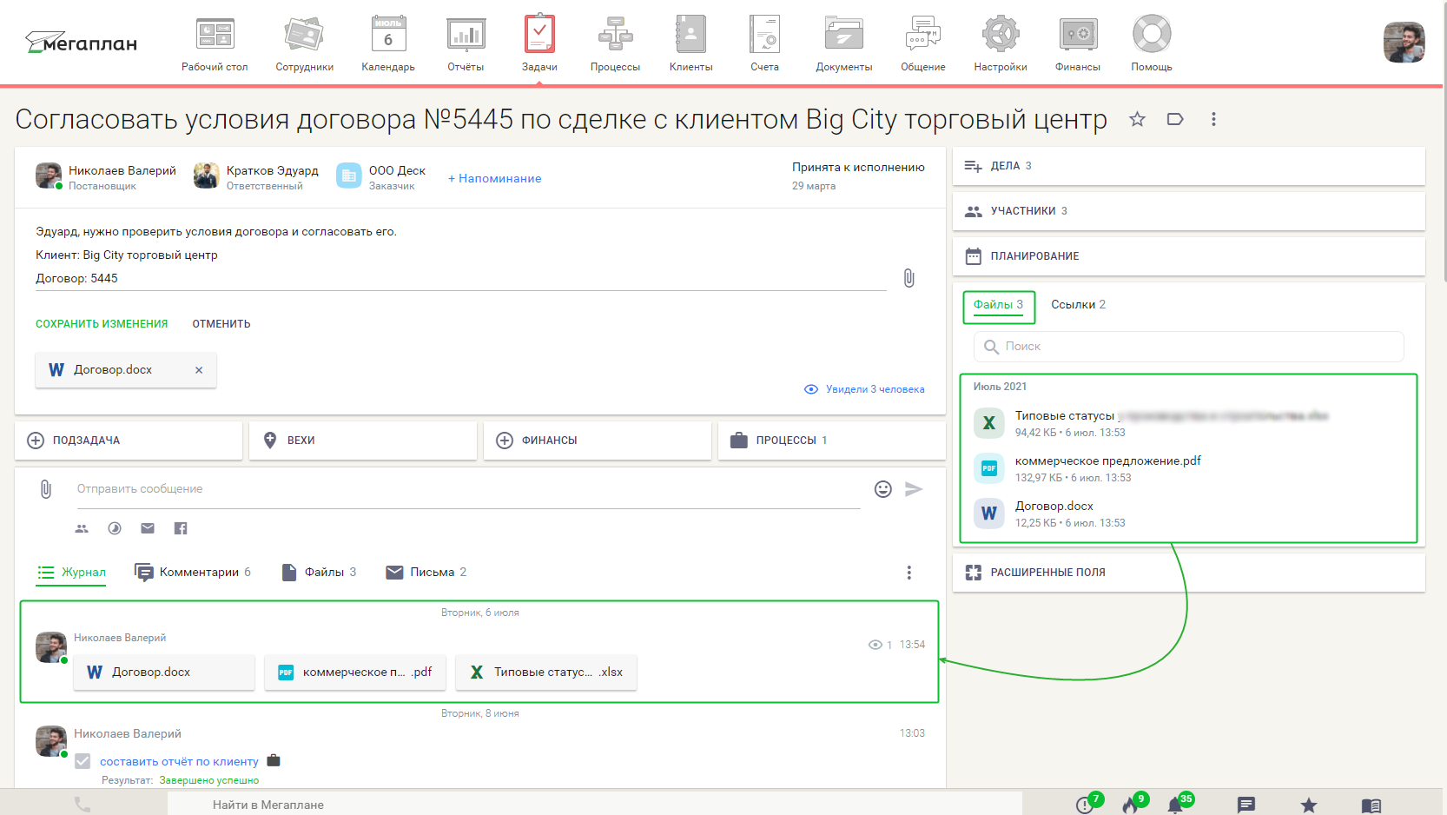Open the Общение section
This screenshot has height=815, width=1447.
(x=922, y=44)
